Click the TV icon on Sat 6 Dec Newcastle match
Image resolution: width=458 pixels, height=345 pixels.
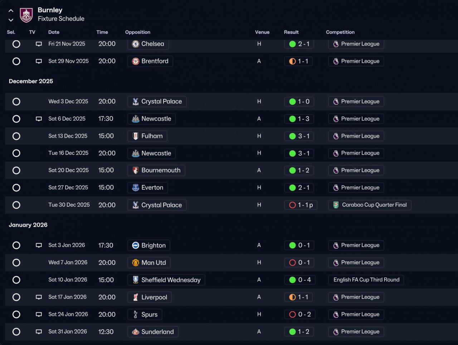[39, 119]
